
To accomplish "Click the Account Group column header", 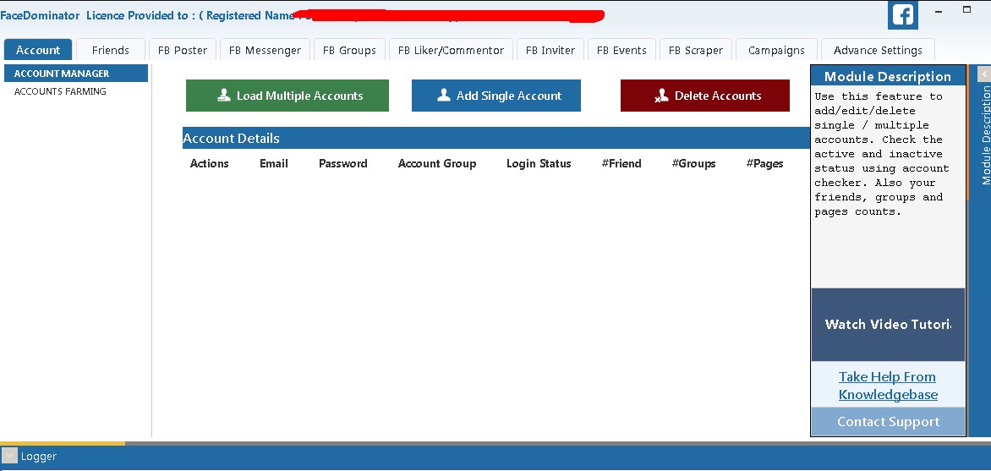I will pos(436,164).
